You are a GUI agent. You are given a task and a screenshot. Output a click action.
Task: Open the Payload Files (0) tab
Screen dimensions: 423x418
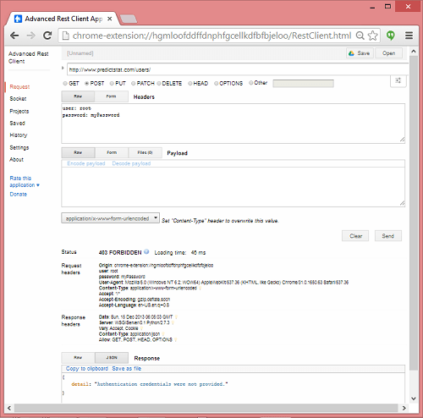point(145,152)
